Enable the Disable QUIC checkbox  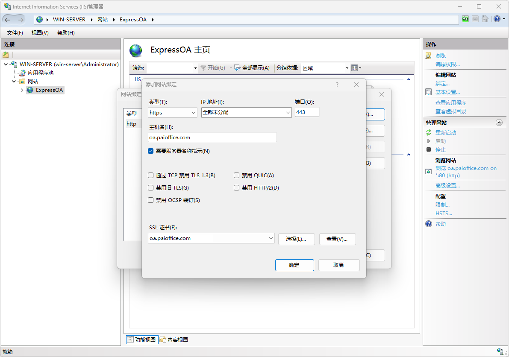tap(237, 176)
